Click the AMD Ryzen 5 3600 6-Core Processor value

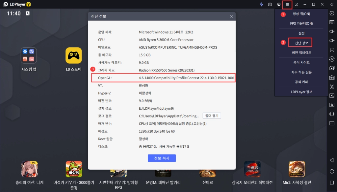tap(166, 40)
